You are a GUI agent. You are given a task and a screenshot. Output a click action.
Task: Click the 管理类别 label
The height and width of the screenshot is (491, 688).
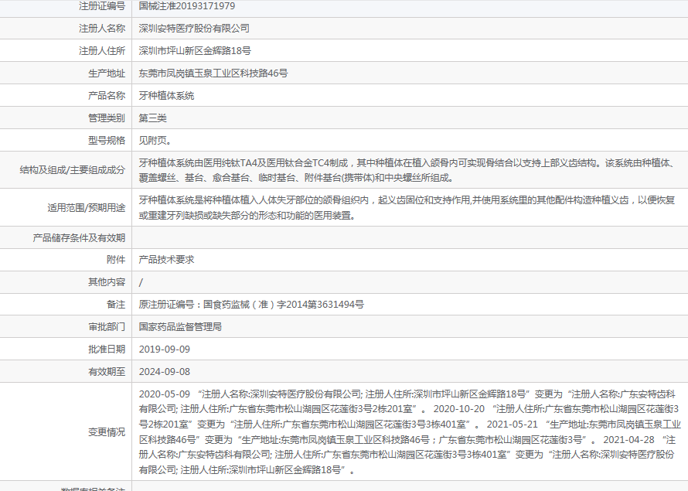107,118
